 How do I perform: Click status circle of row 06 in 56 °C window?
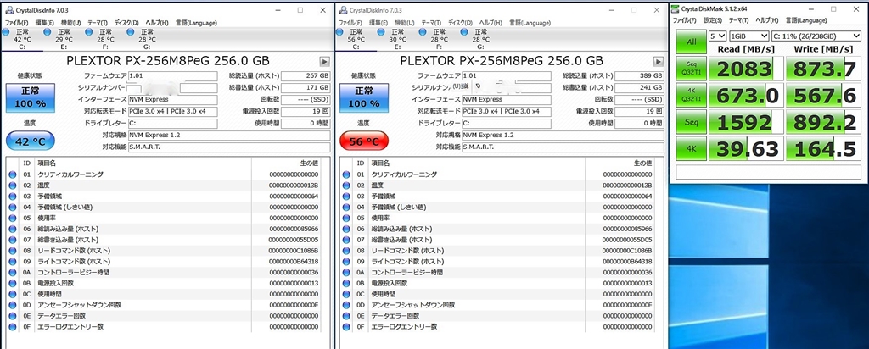[346, 229]
